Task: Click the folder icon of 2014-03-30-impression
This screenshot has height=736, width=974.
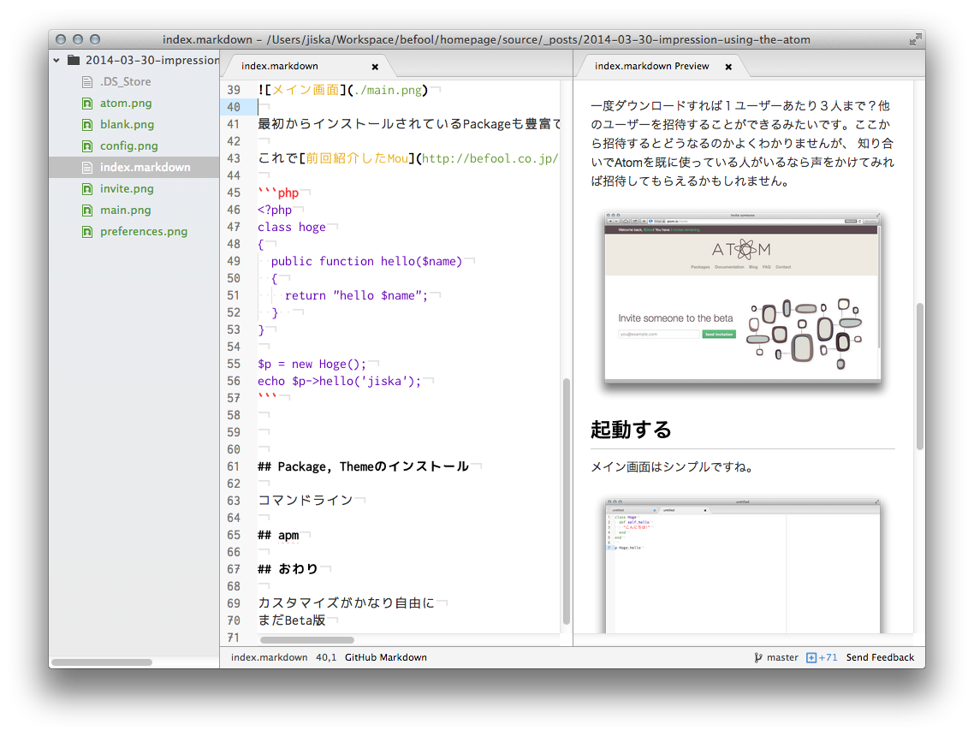Action: (74, 60)
